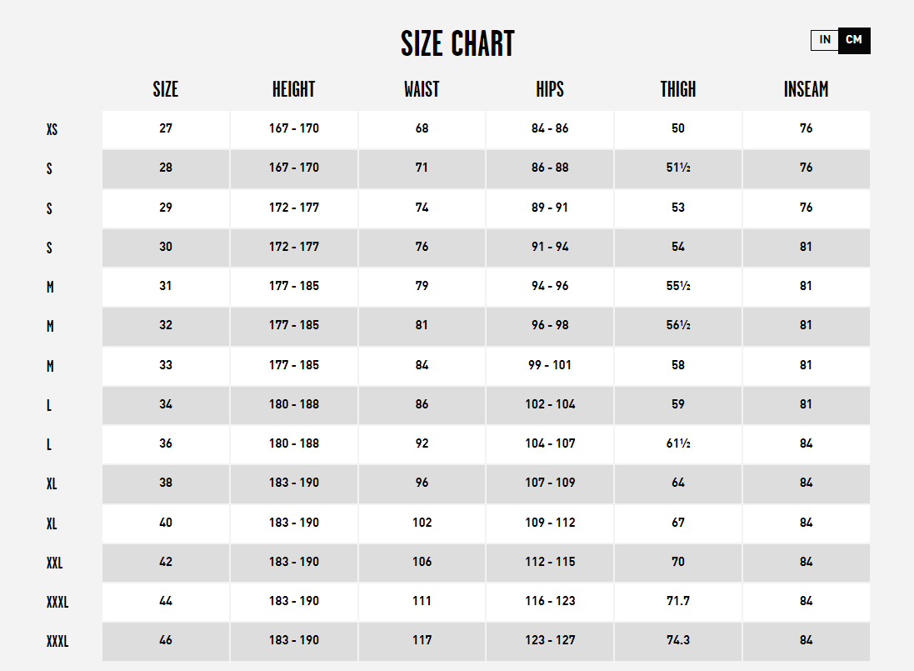Viewport: 914px width, 671px height.
Task: Click hips value 99 - 101
Action: tap(550, 365)
